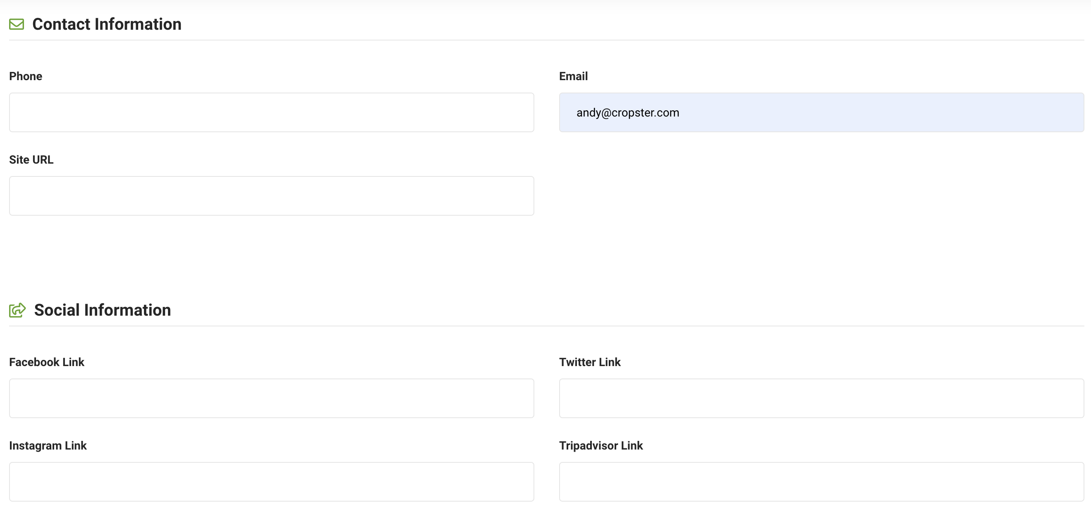Click the Instagram Link label

[x=48, y=445]
